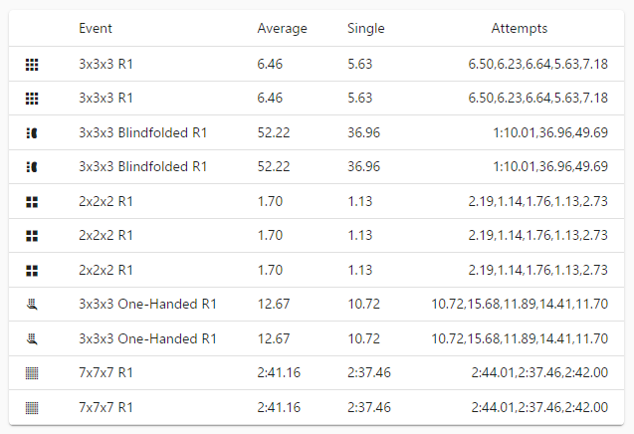Image resolution: width=634 pixels, height=434 pixels.
Task: Click the 7x7x7 cube icon in the bottom row
Action: [x=32, y=408]
